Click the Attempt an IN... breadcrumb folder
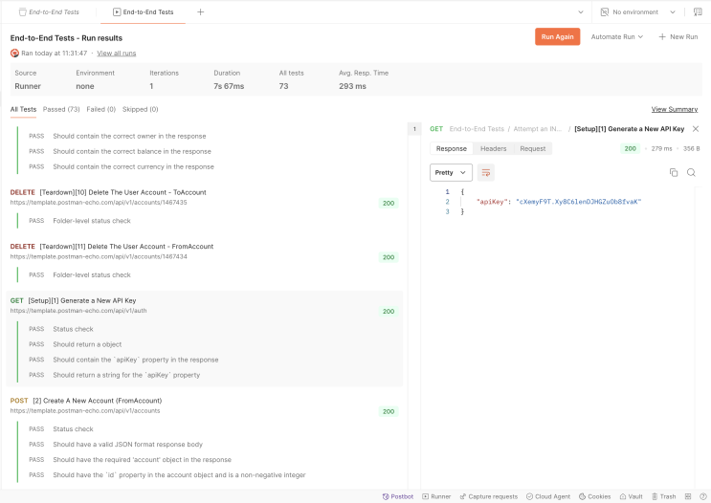 click(538, 129)
